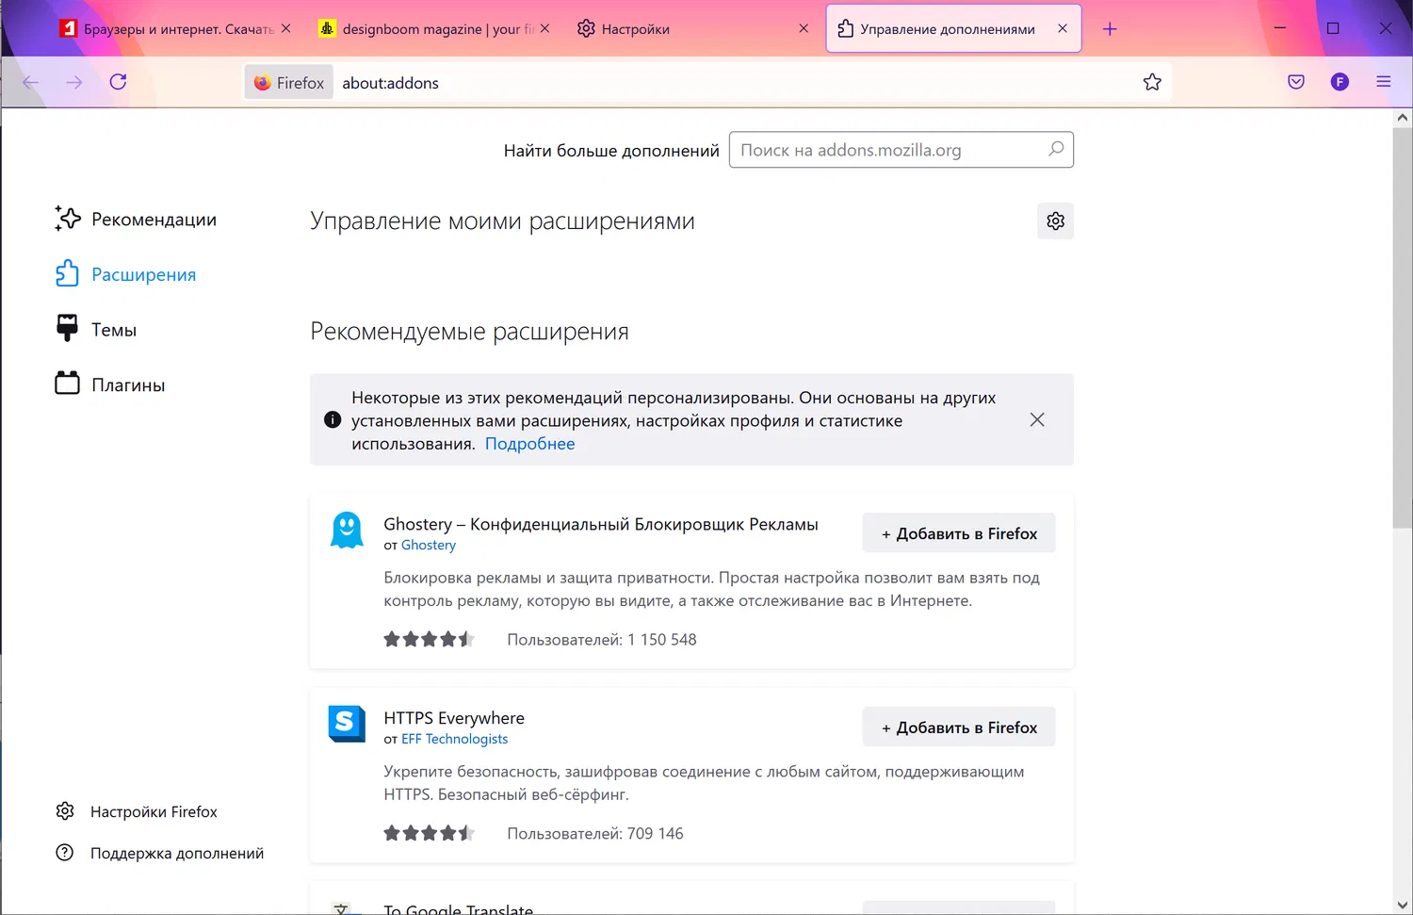
Task: Click 'Пользователей: 709 146' text
Action: tap(595, 834)
